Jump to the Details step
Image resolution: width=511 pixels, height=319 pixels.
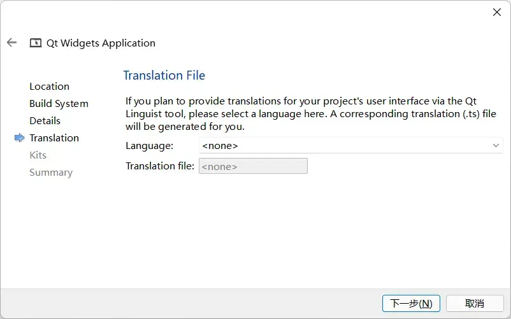pyautogui.click(x=45, y=121)
